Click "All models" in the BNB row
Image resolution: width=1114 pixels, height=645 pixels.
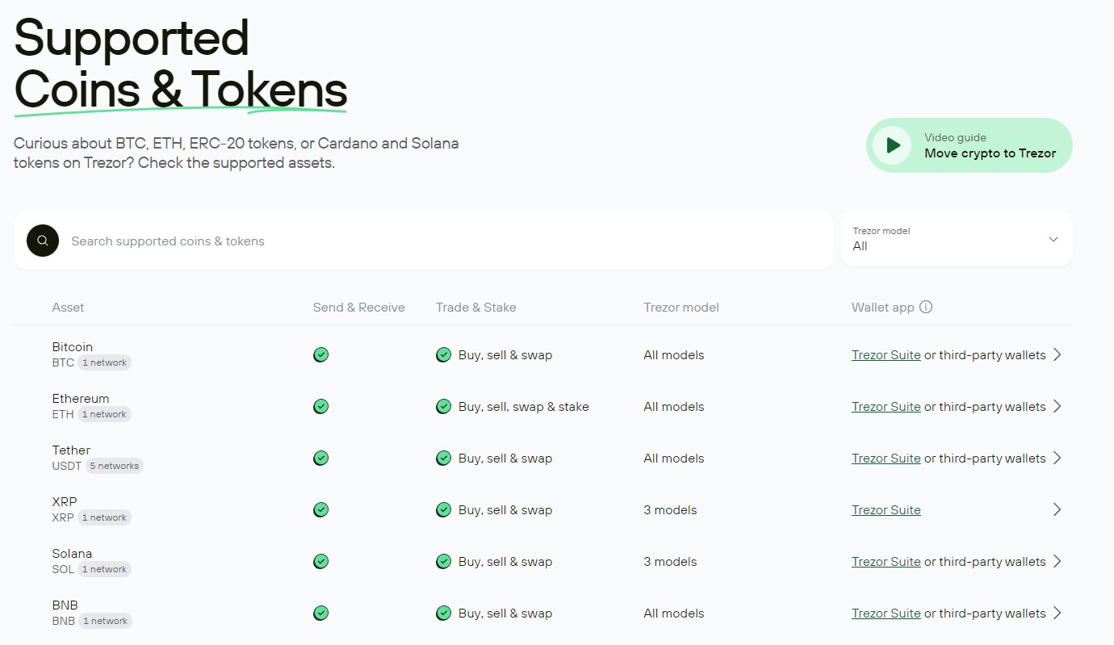click(x=674, y=614)
